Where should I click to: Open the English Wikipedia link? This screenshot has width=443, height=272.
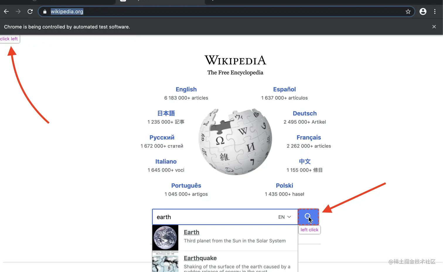186,89
